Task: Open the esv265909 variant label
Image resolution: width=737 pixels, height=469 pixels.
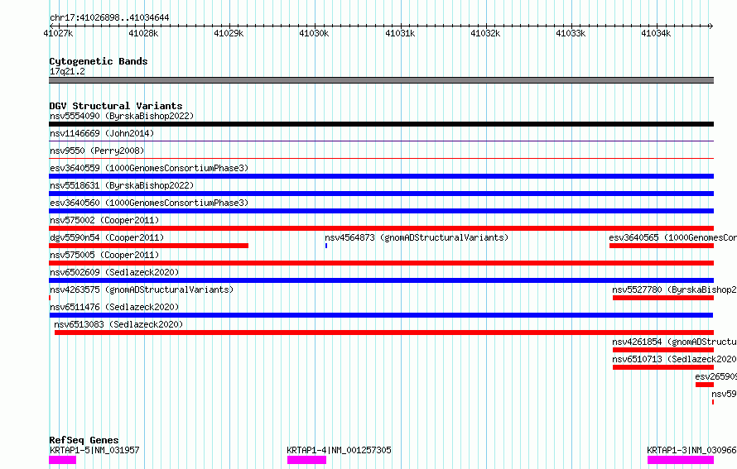Action: [715, 376]
